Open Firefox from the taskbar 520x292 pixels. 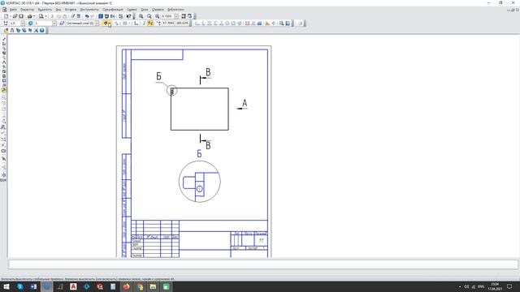tap(127, 286)
